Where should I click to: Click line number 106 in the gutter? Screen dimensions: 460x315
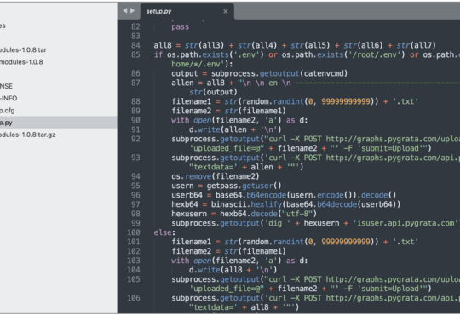point(134,298)
